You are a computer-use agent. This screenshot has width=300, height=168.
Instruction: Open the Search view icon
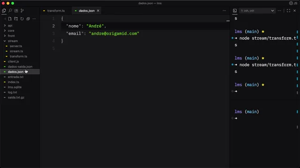10,11
